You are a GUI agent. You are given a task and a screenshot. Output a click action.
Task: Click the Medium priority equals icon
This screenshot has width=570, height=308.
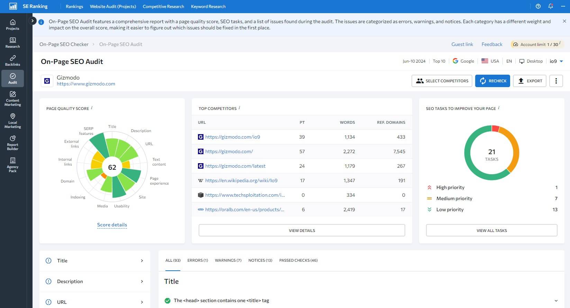429,198
